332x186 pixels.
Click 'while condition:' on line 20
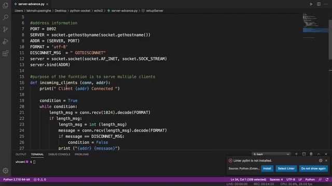click(x=59, y=106)
